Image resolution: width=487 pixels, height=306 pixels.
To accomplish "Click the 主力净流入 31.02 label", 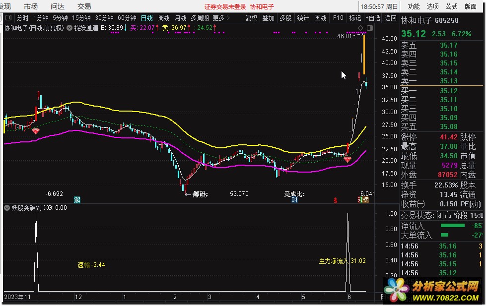I will 342,261.
